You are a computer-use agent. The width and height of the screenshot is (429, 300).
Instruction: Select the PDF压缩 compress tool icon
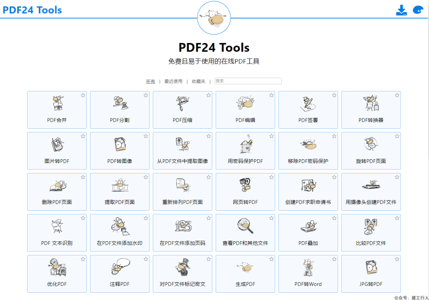coord(183,103)
